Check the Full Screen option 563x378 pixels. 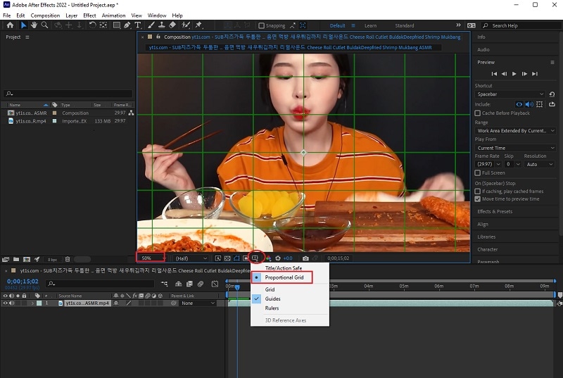478,172
